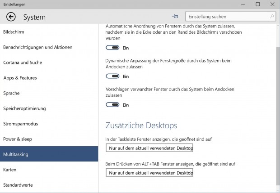Click the Zusätzliche Desktops heading
This screenshot has width=280, height=193.
pos(141,126)
